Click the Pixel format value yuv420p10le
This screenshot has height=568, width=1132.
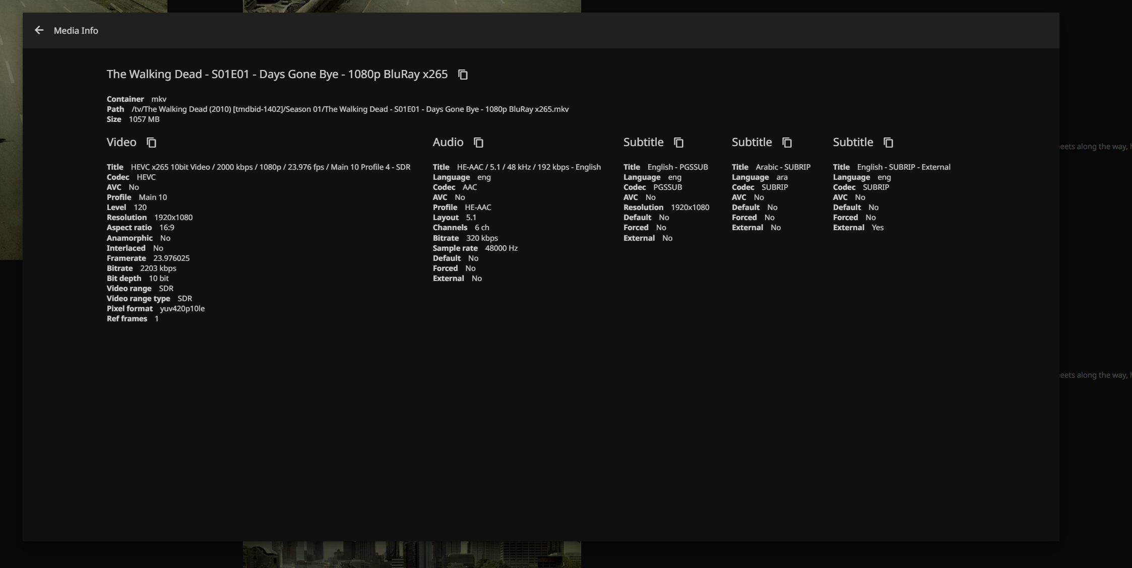182,309
